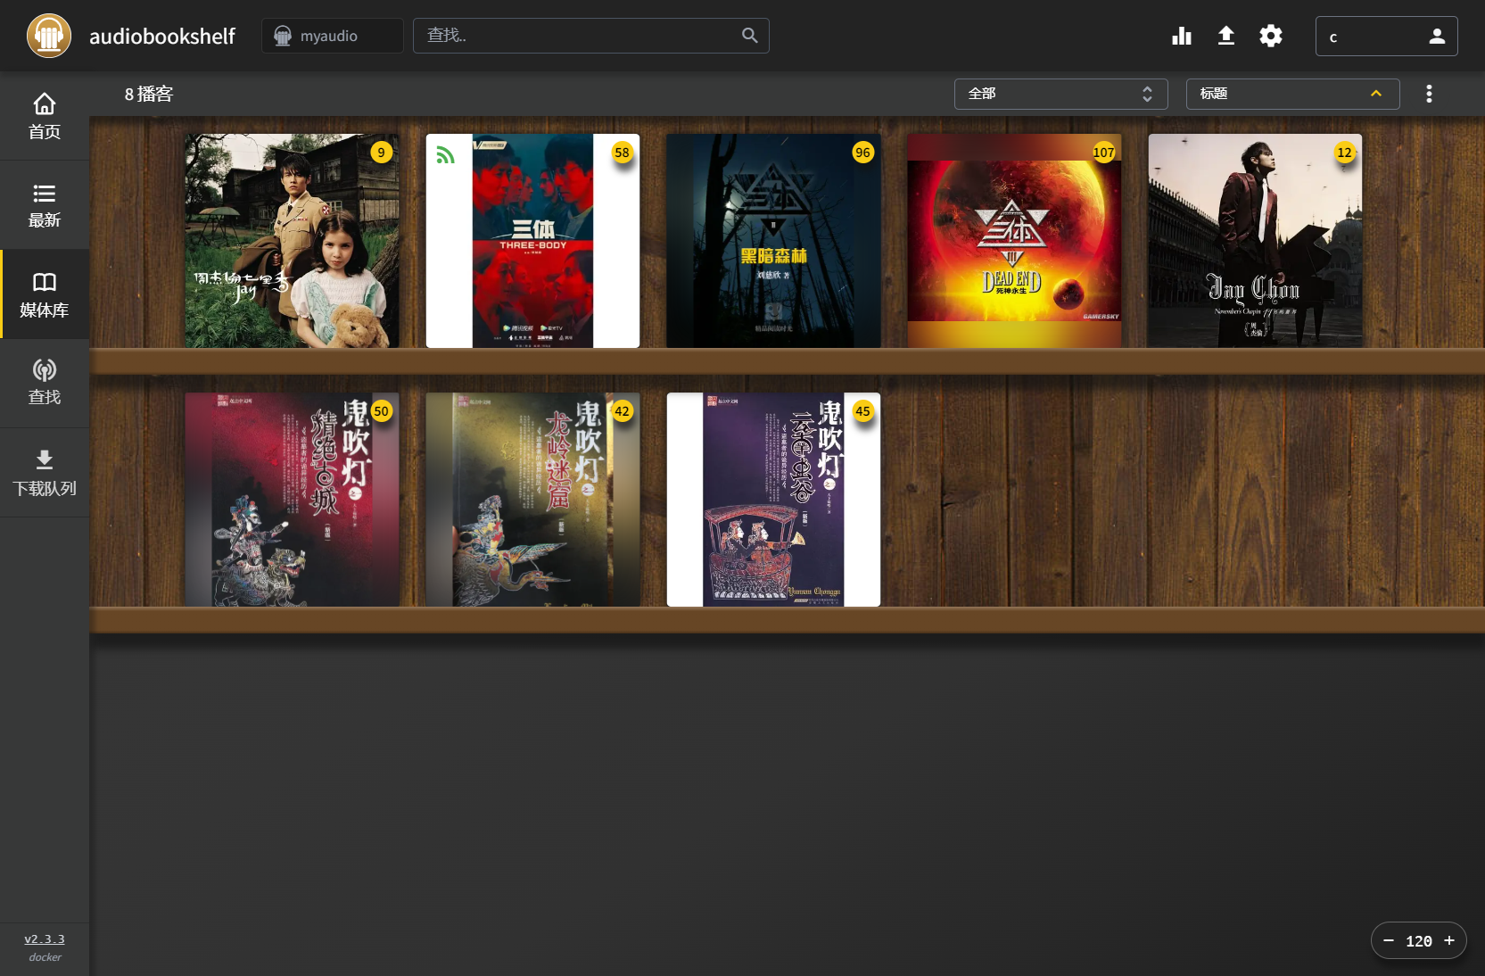Decrease cover size with minus button
This screenshot has height=976, width=1485.
click(x=1389, y=940)
